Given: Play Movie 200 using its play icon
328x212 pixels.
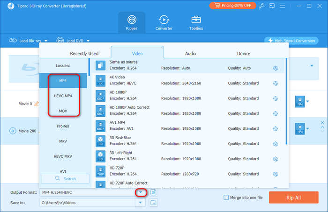Looking at the screenshot, I should coord(13,131).
